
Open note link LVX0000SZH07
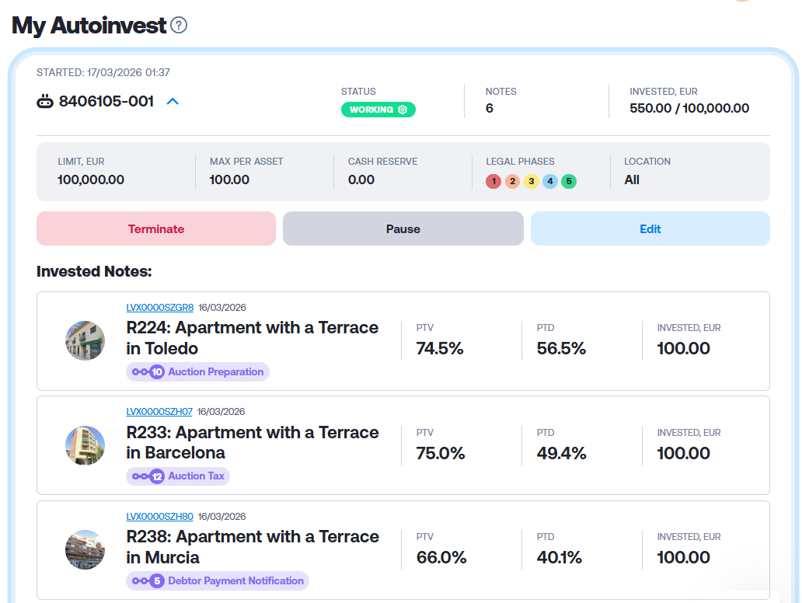pos(159,412)
